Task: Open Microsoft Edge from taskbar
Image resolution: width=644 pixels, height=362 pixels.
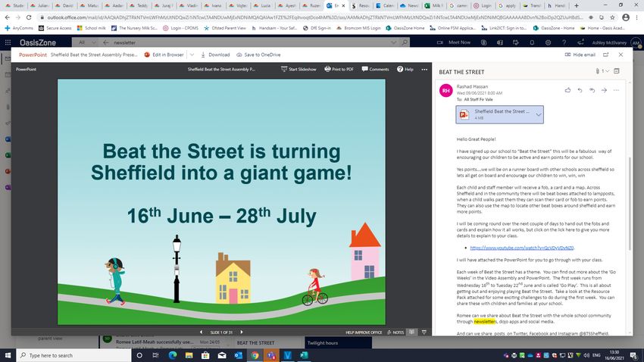Action: pos(172,355)
